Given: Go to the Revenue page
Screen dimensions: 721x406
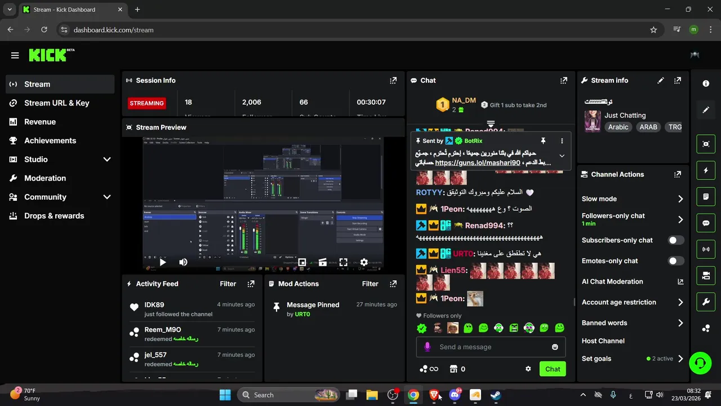Looking at the screenshot, I should click(60, 122).
